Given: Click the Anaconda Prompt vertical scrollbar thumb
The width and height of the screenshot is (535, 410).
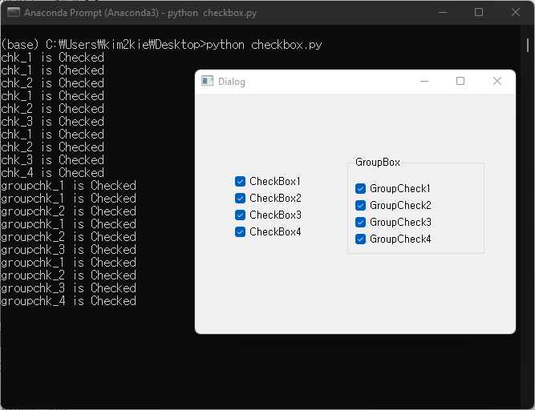Looking at the screenshot, I should (x=528, y=45).
